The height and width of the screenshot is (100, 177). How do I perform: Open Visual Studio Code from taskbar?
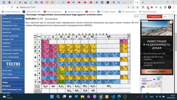point(113,97)
